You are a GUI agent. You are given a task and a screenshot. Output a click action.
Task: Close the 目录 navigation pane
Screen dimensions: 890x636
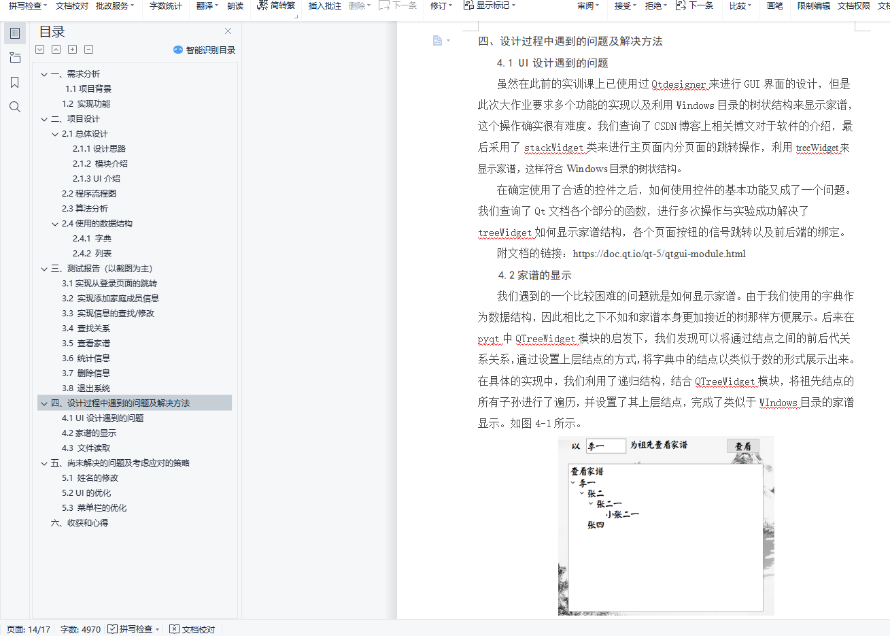[x=228, y=31]
